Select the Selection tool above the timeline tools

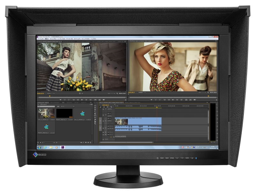[x=95, y=104]
